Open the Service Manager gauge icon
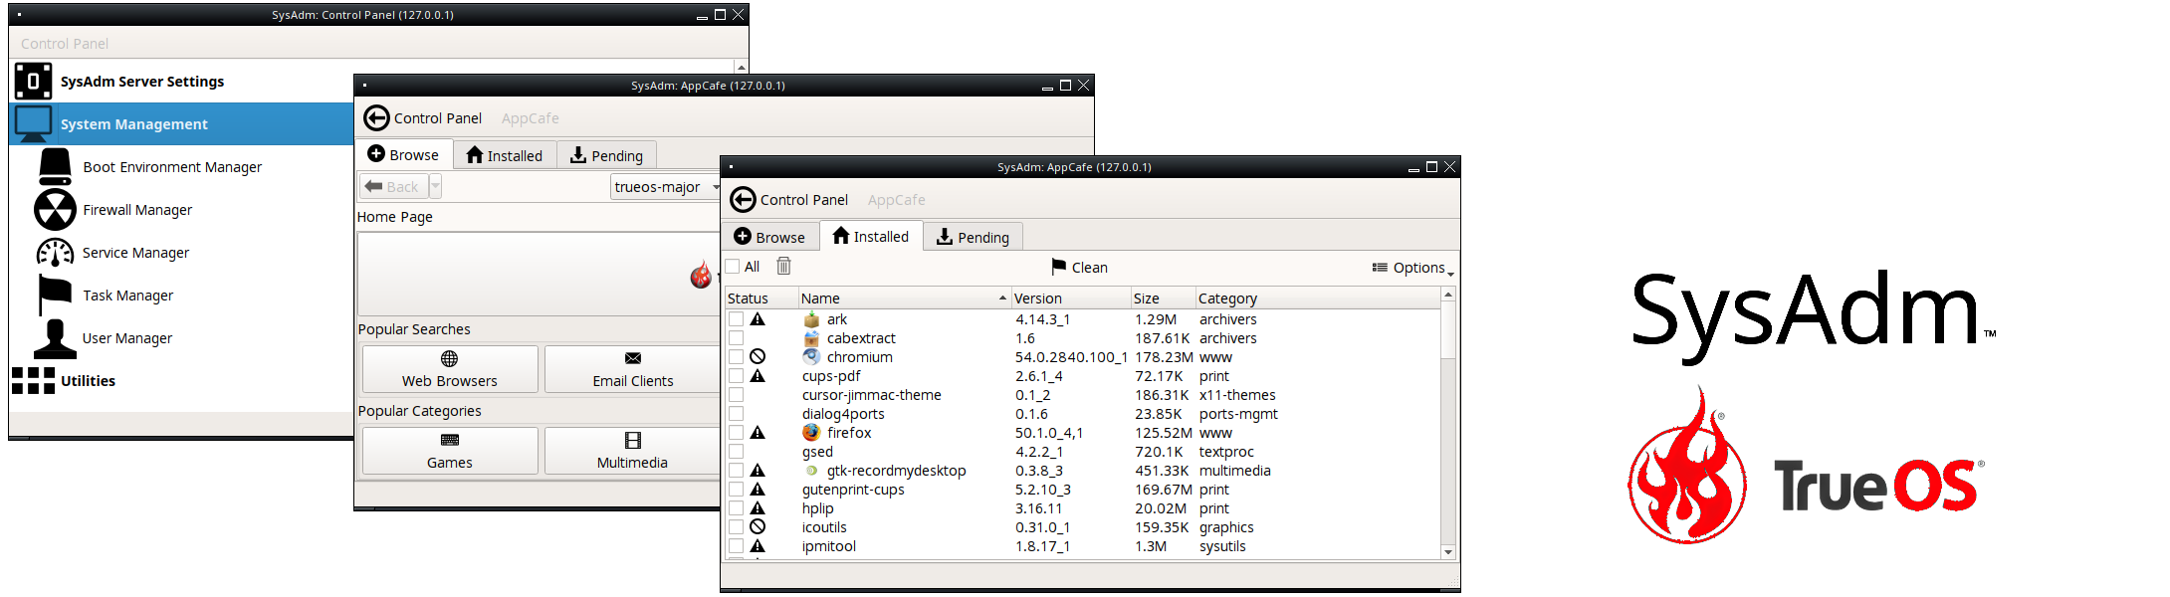2170x597 pixels. 55,253
